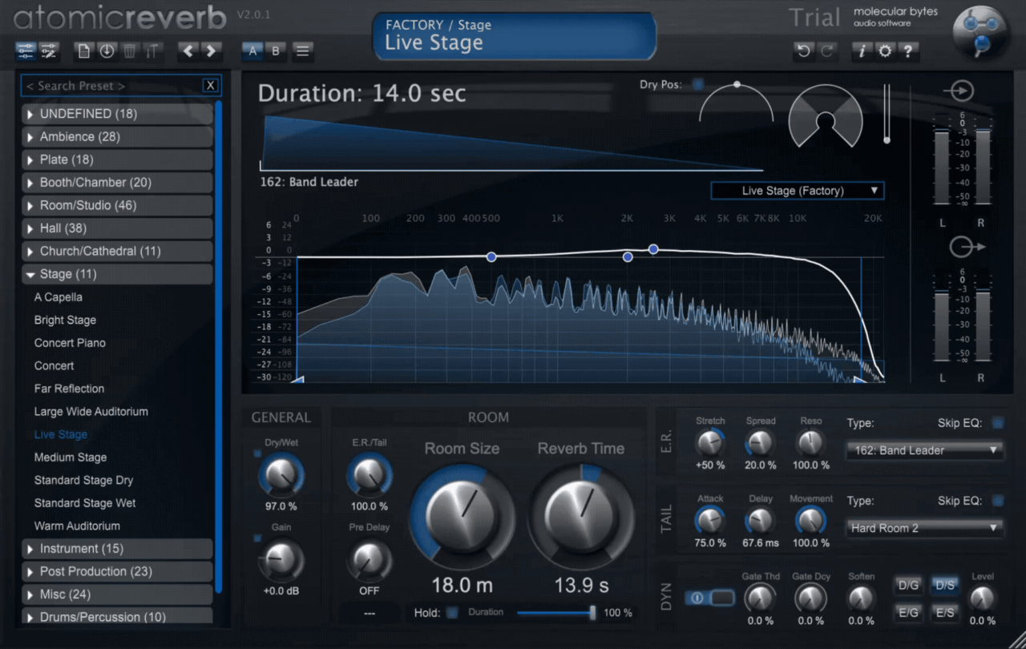Image resolution: width=1026 pixels, height=649 pixels.
Task: Click the molecular bytes molecule logo
Action: tap(980, 32)
